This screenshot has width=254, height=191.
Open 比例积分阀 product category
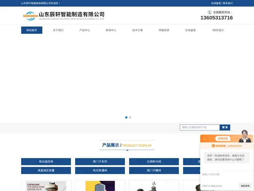click(154, 161)
